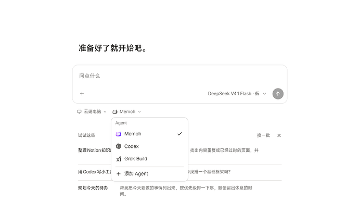The image size is (359, 214).
Task: Click the Memoh cat icon in the Agent list
Action: coord(119,134)
